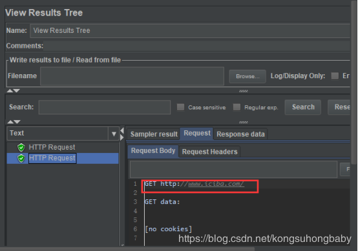
Task: Enable the Case sensitive checkbox
Action: point(180,107)
